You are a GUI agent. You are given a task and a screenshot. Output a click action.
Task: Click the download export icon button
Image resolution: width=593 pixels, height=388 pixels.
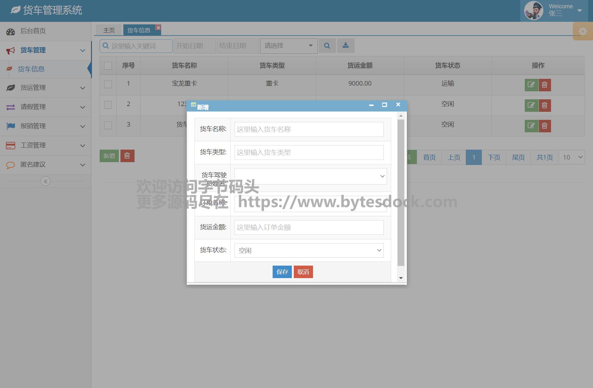click(346, 46)
